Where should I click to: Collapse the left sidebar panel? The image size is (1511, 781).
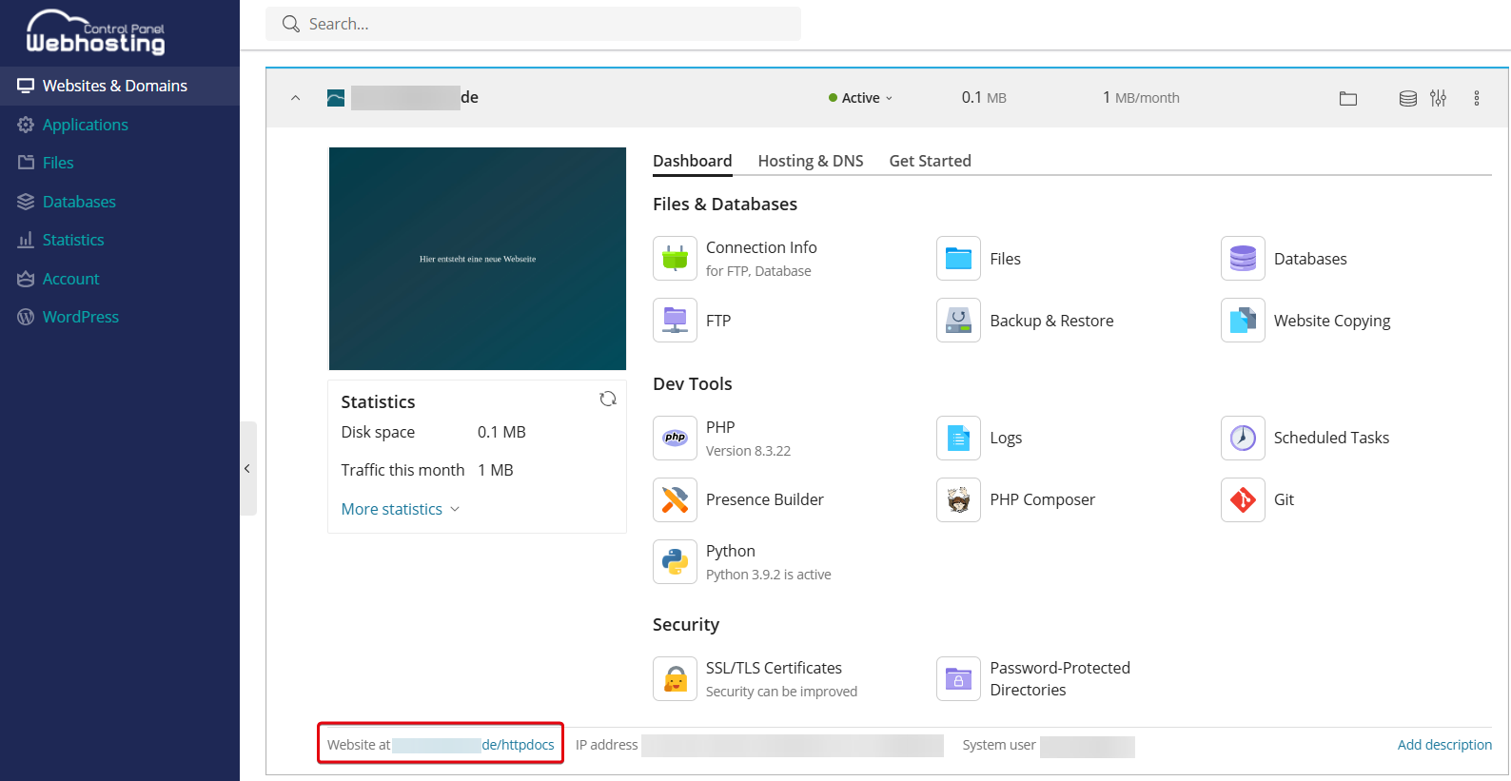pos(247,468)
